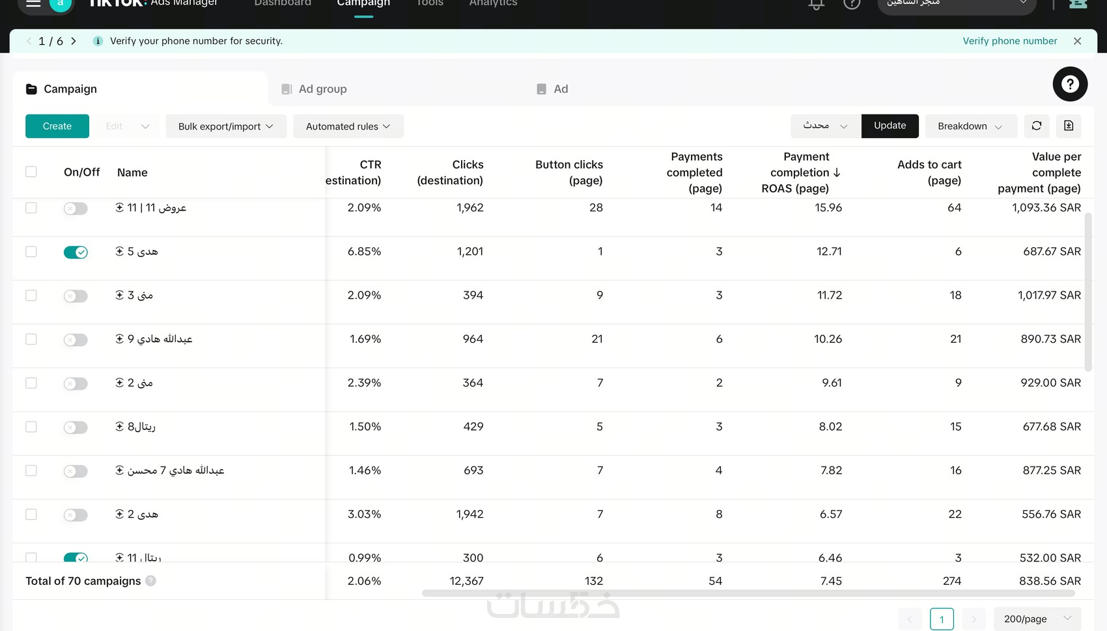Switch to the Ad tab
Screen dimensions: 1107x631
click(x=552, y=89)
